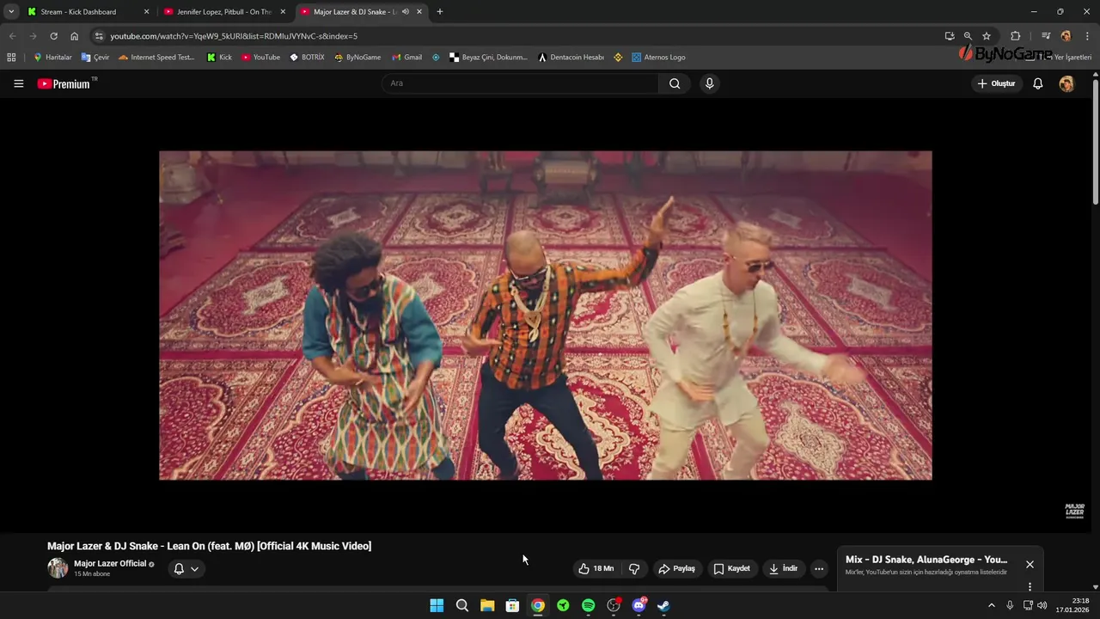The height and width of the screenshot is (619, 1100).
Task: Open the Aternos Logo bookmark
Action: click(659, 58)
